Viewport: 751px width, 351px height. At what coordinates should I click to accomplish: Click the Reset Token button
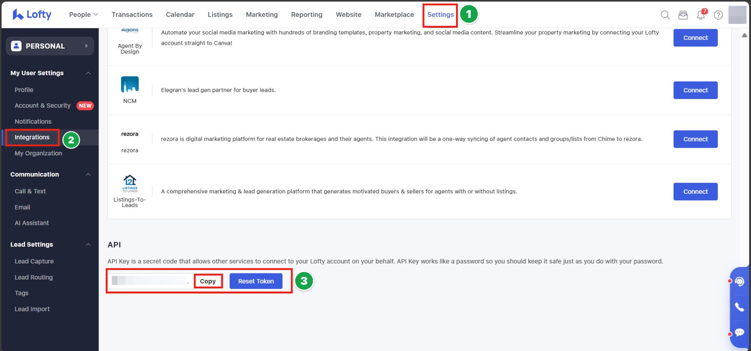point(256,281)
